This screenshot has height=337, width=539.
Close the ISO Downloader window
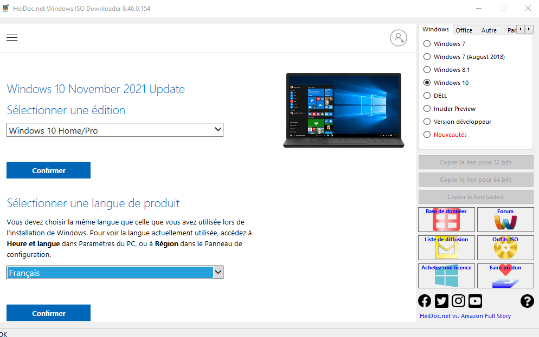click(528, 8)
